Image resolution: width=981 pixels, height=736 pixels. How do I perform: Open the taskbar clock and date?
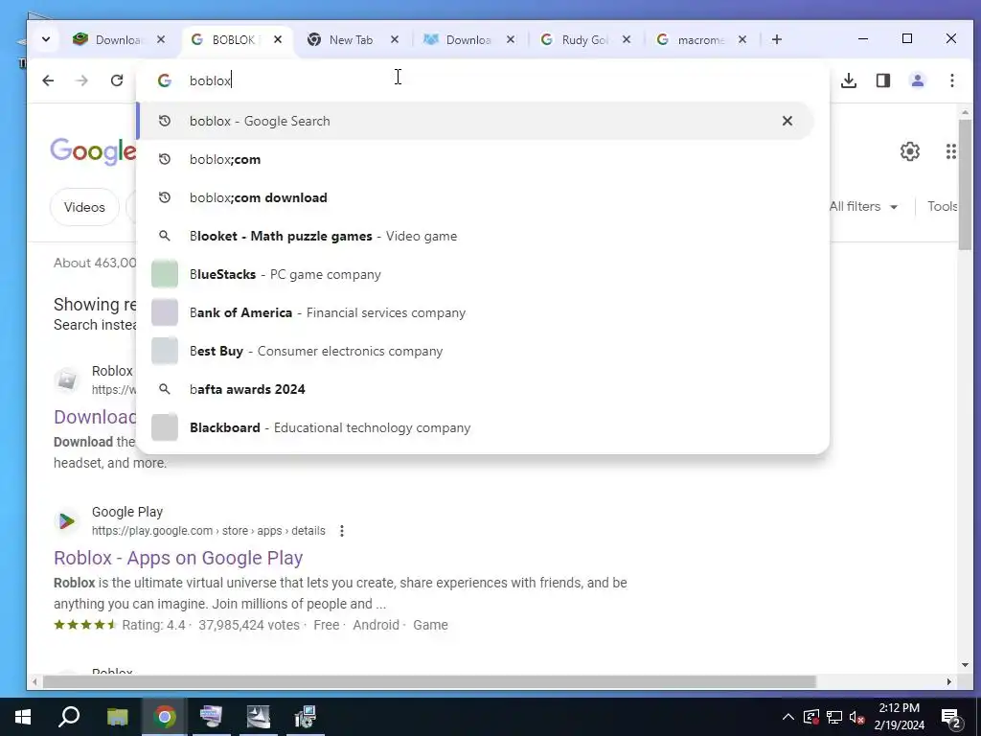[x=899, y=717]
